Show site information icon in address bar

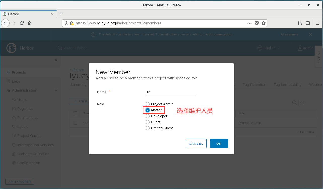(66, 23)
